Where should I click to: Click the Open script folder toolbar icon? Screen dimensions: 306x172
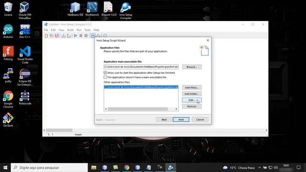tap(52, 36)
